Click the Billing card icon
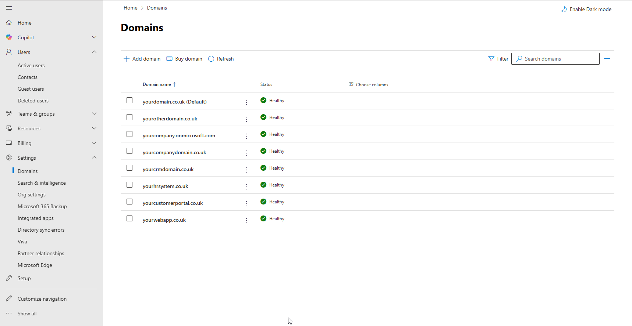The height and width of the screenshot is (326, 632). click(x=9, y=143)
